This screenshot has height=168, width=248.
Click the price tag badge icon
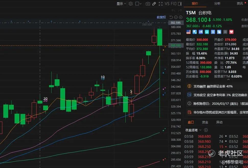[x=219, y=32]
